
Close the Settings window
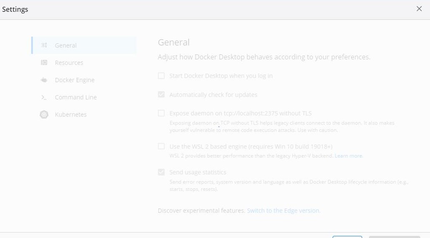(x=419, y=9)
